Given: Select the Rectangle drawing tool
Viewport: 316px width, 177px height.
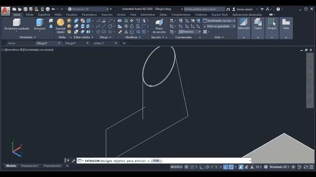Looking at the screenshot, I should click(104, 31).
